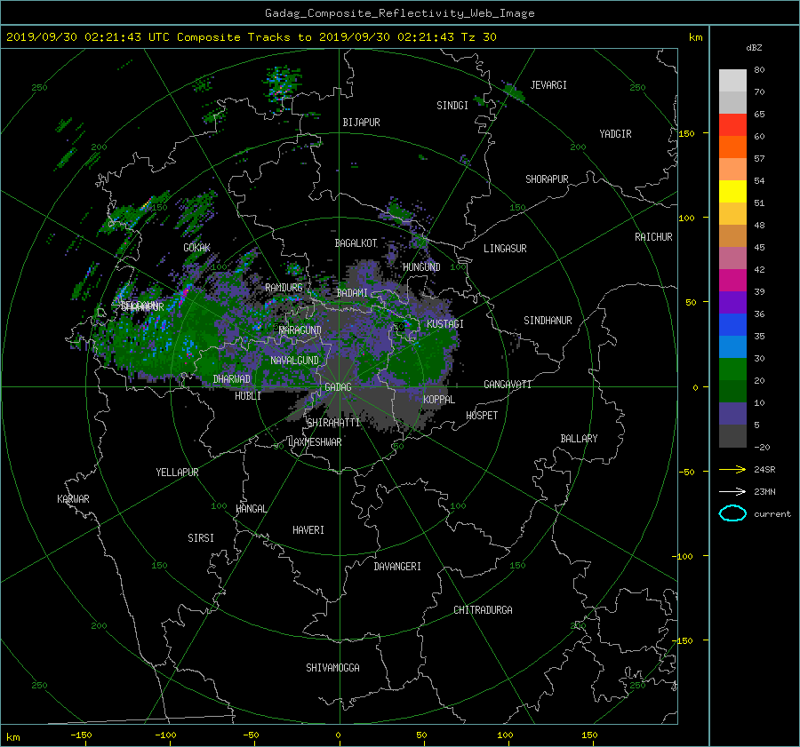Click the LINGASUR city label
This screenshot has width=800, height=747.
[x=505, y=249]
